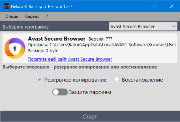Click the Профиль path text

coord(102,45)
